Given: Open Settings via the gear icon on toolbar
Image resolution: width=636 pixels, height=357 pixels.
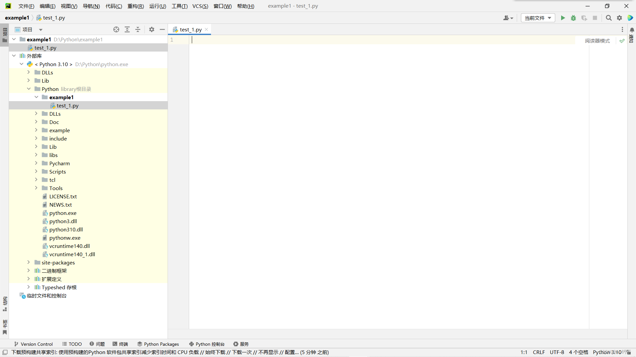Looking at the screenshot, I should coord(619,18).
